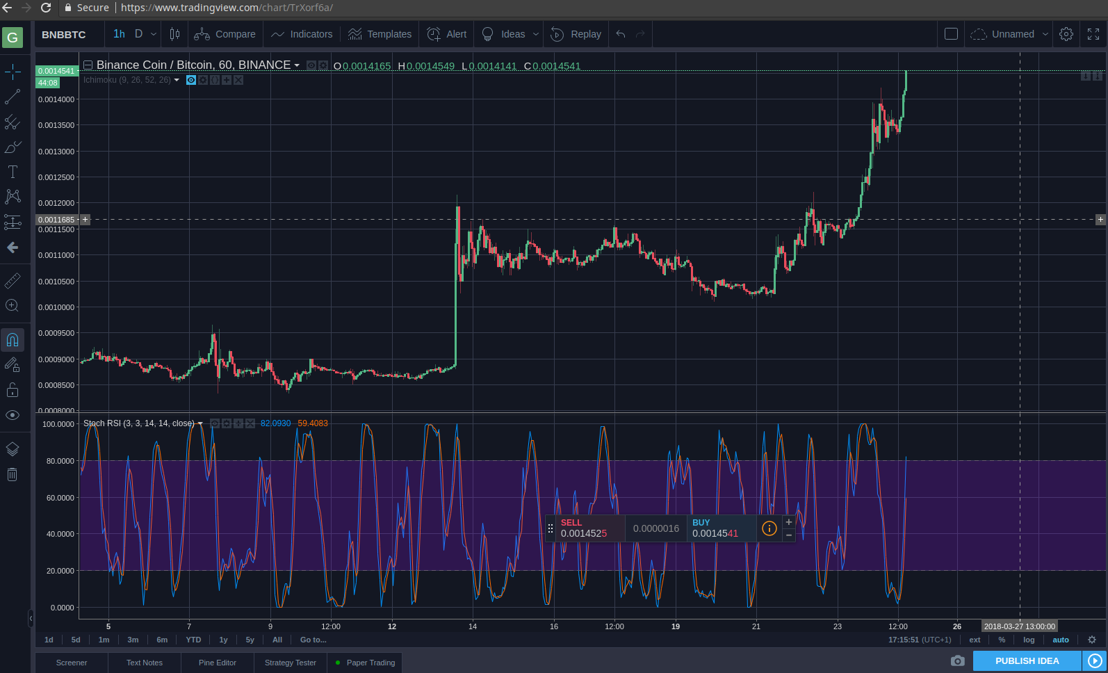
Task: Expand the Binance Coin / Bitcoin title dropdown
Action: coord(297,65)
